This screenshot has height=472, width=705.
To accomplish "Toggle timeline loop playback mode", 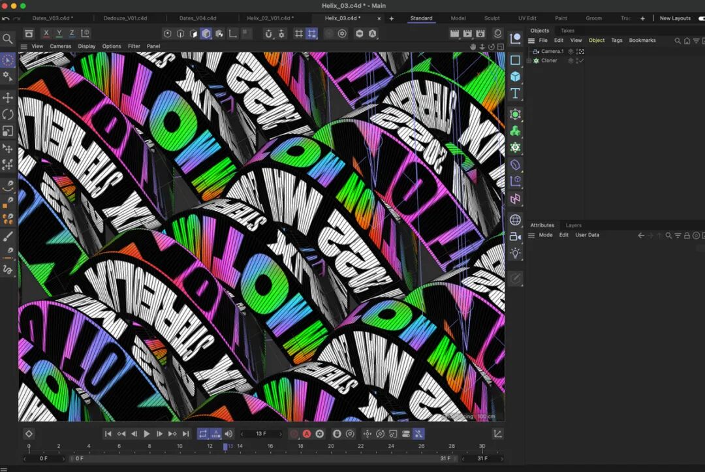I will 203,433.
